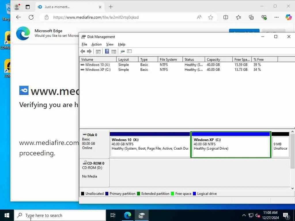
Task: Maximize the Disk Management window
Action: pyautogui.click(x=276, y=37)
